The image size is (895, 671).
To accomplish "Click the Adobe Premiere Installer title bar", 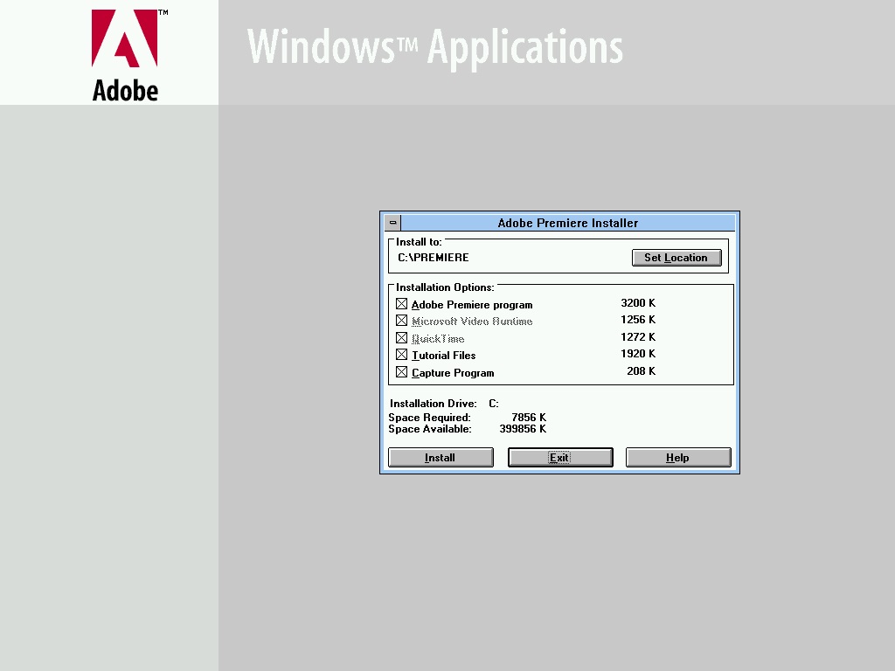I will click(567, 223).
